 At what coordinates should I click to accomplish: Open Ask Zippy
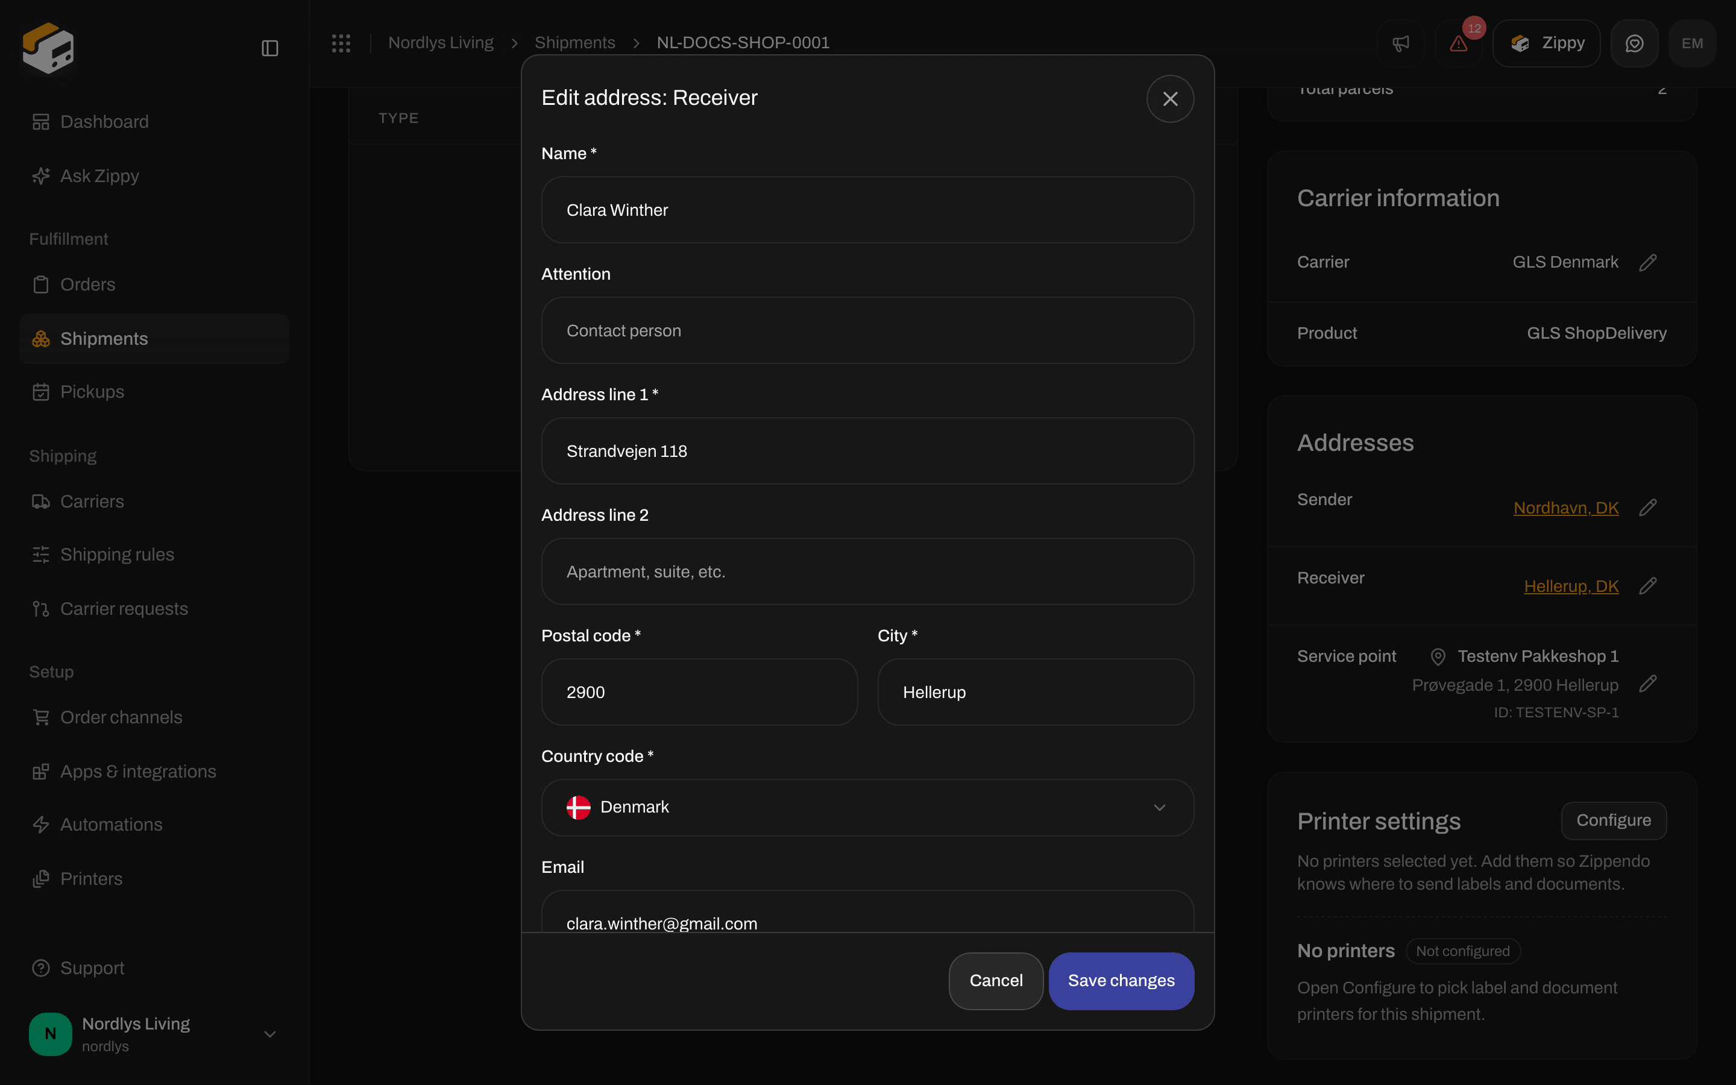(x=154, y=176)
